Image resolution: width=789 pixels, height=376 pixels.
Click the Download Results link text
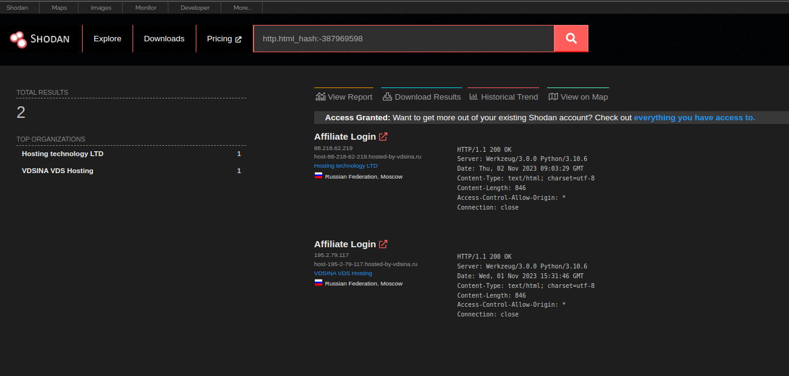tap(428, 97)
